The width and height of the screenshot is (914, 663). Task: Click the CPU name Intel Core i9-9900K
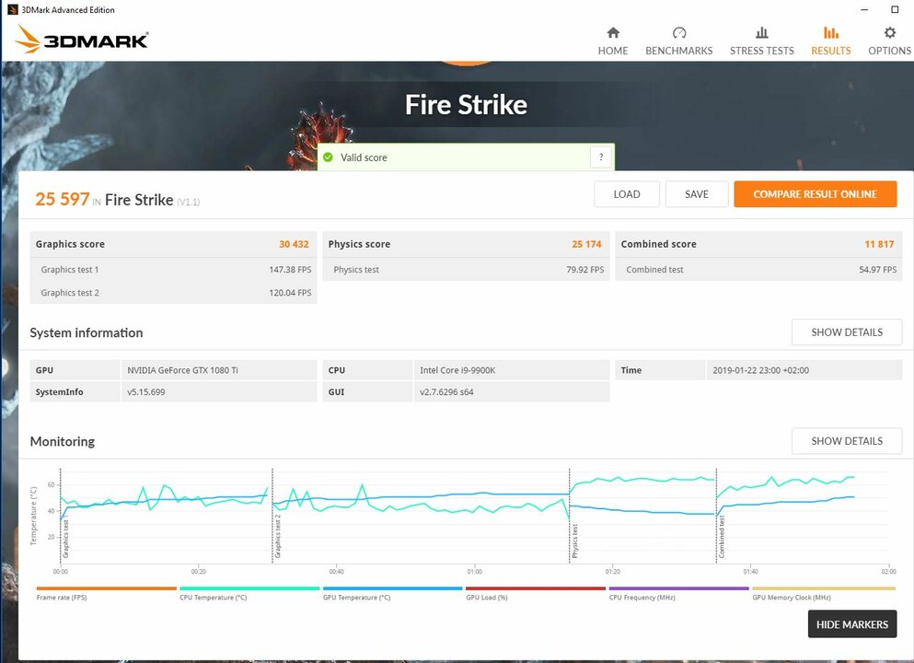[x=457, y=370]
